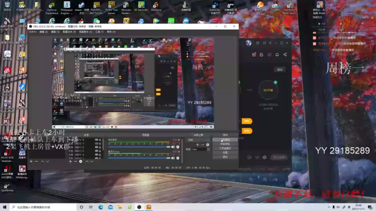Screen dimensions: 376x211
Task: Click Windows taskbar search box
Action: [43, 207]
